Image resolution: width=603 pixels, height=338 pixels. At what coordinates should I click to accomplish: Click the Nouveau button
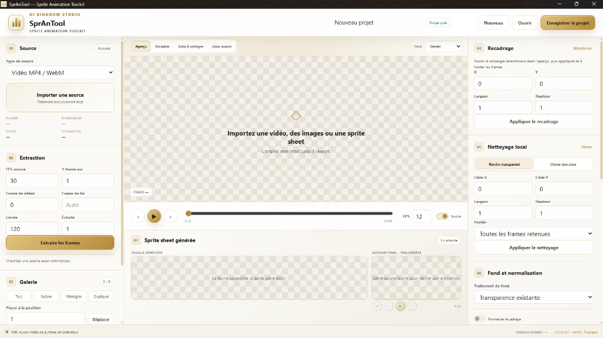pos(493,23)
